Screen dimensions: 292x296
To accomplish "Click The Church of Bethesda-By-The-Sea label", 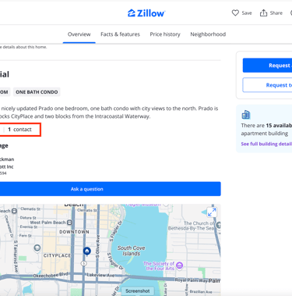I will coord(192,226).
